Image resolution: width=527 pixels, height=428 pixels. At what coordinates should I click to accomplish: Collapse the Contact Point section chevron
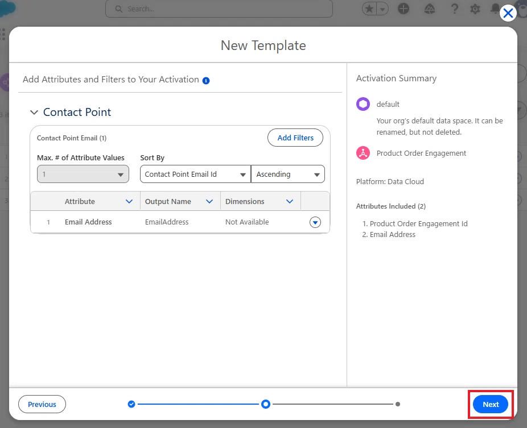tap(34, 112)
